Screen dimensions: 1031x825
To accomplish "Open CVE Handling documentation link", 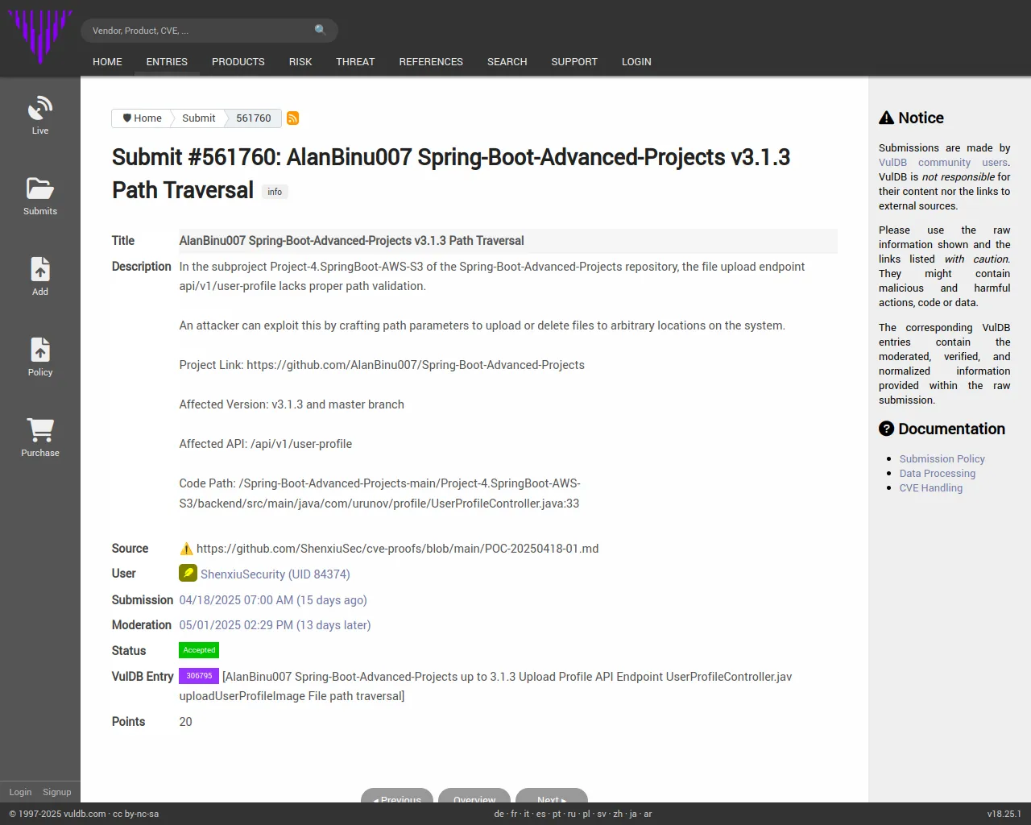I will (x=930, y=488).
